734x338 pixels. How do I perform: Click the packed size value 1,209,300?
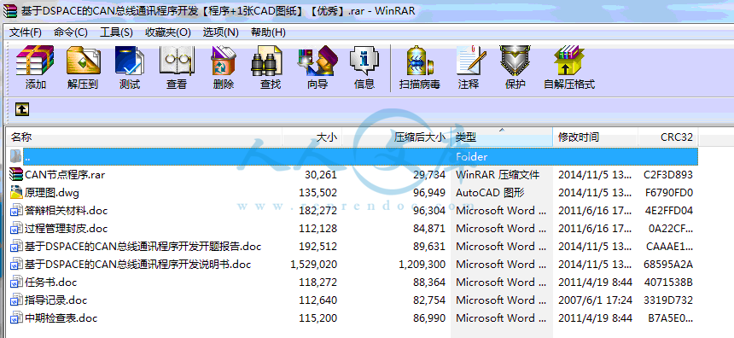coord(422,265)
